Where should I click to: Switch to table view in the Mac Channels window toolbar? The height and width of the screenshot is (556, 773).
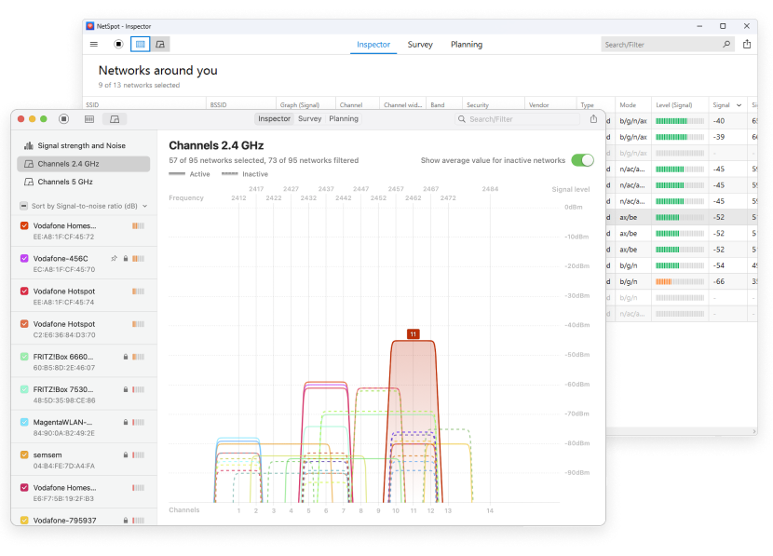(x=89, y=119)
